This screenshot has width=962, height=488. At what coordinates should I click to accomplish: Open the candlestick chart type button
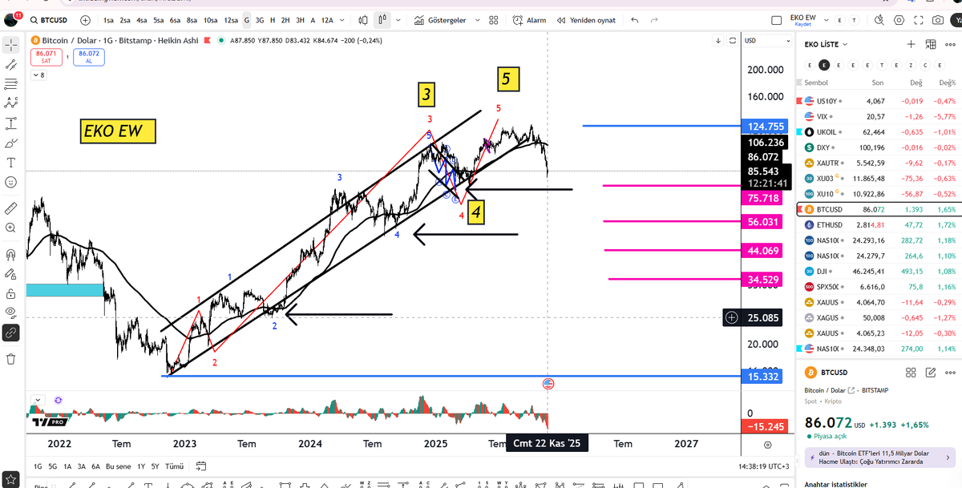click(363, 20)
